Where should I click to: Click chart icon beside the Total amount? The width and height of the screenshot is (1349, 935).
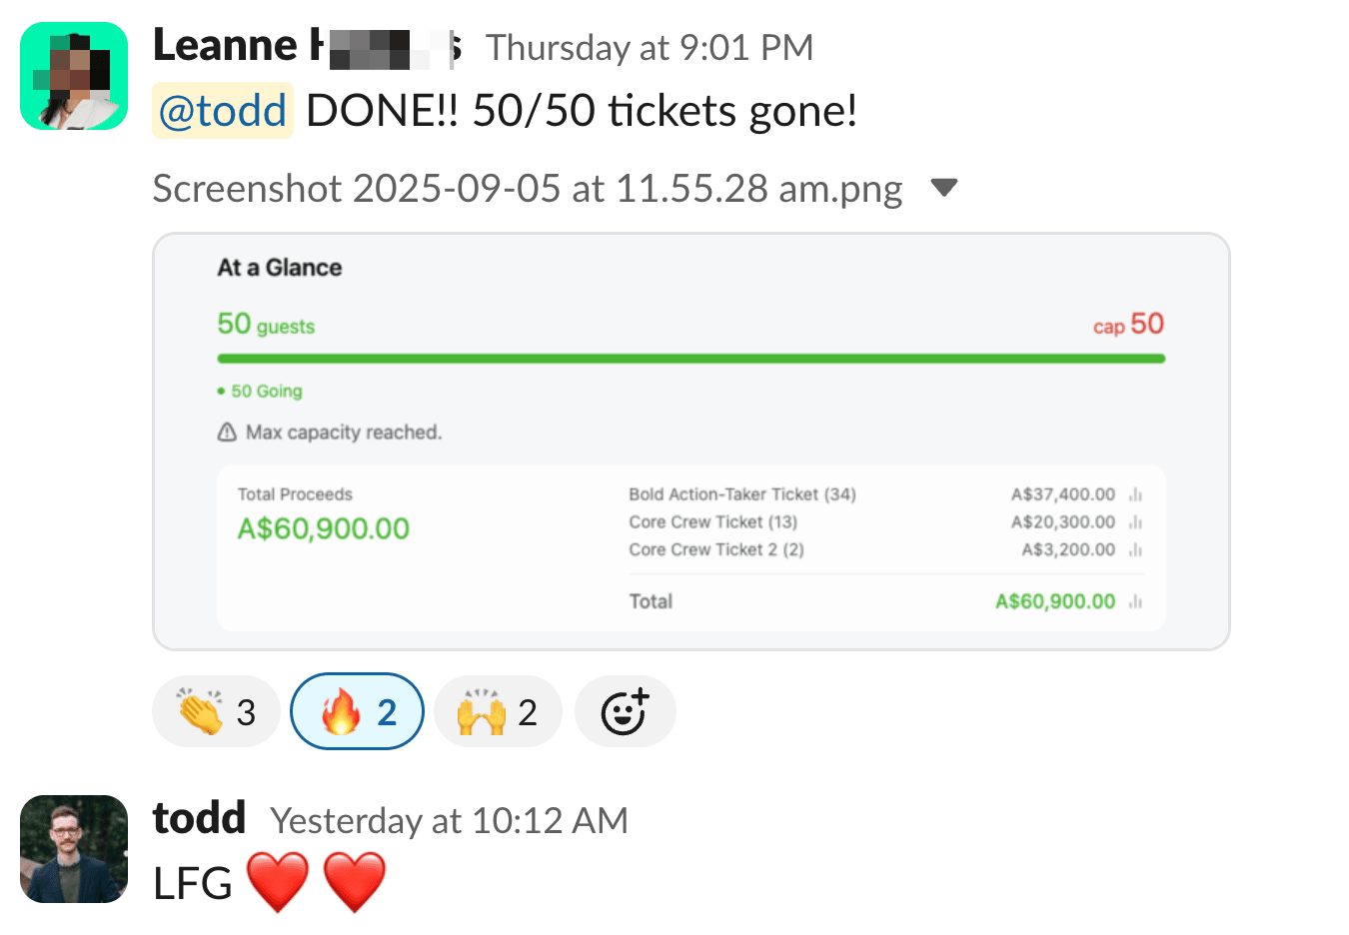1135,601
